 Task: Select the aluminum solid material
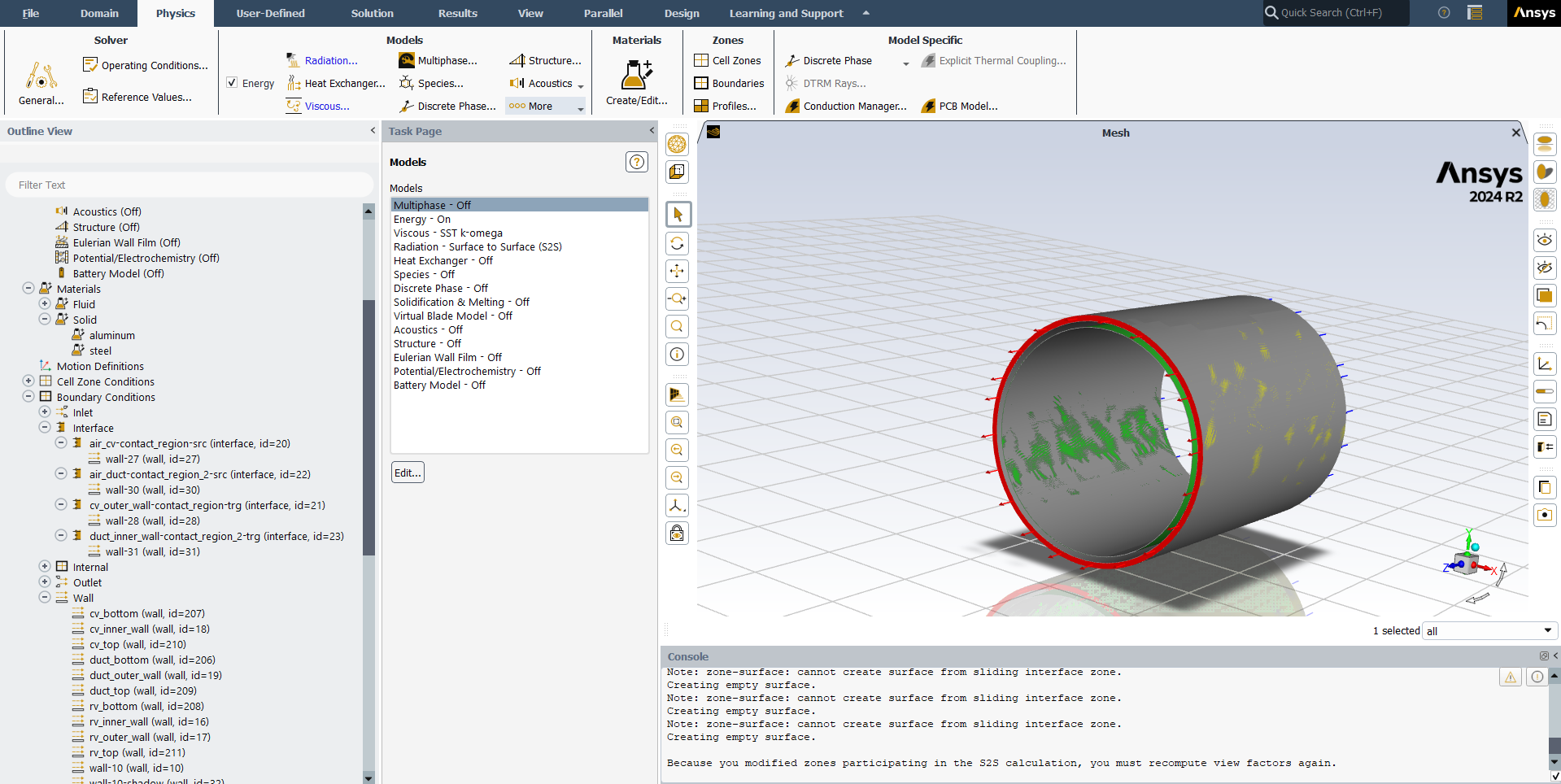(112, 335)
